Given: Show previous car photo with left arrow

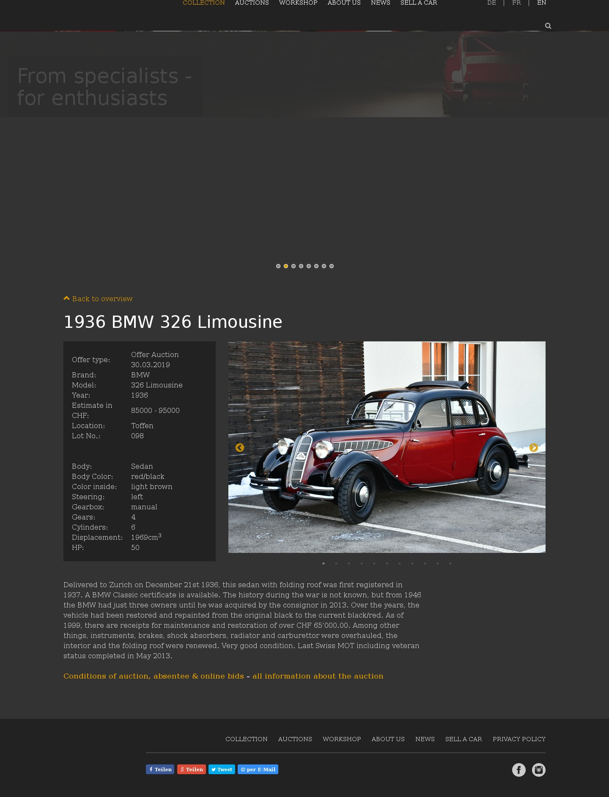Looking at the screenshot, I should click(x=240, y=448).
